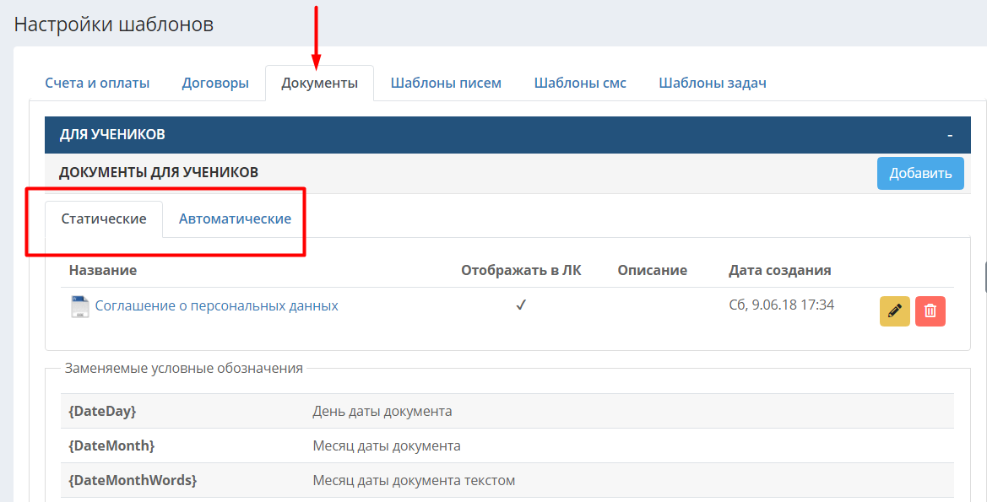Click the Добавить button
This screenshot has width=987, height=502.
pyautogui.click(x=920, y=173)
